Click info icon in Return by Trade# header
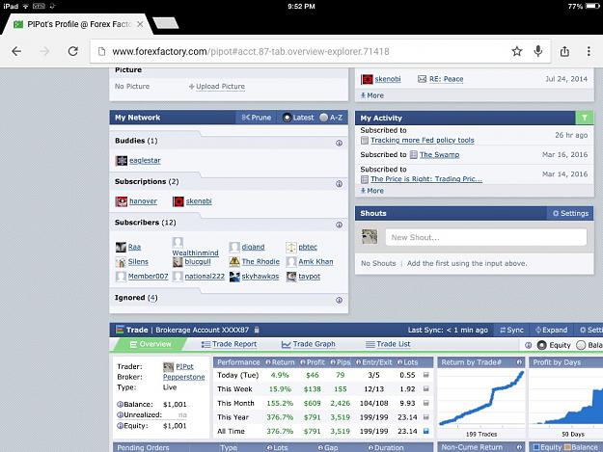The height and width of the screenshot is (452, 603). click(519, 362)
